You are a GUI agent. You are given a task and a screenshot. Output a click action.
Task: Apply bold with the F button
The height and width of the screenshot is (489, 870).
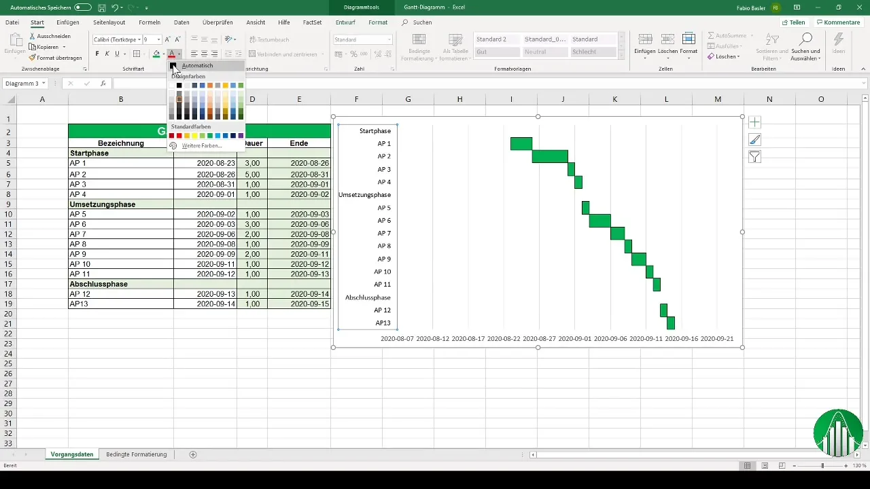click(x=97, y=54)
